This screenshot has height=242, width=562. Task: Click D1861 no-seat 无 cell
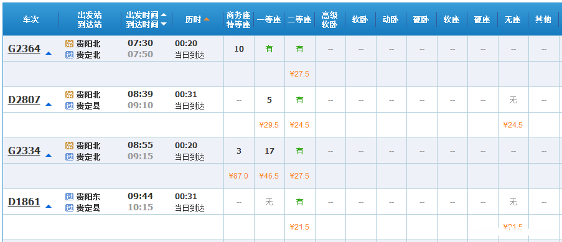point(513,202)
